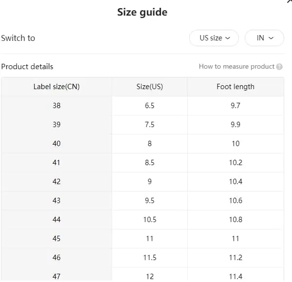Screen dimensions: 292x282
Task: Click the question mark help icon
Action: tap(279, 67)
